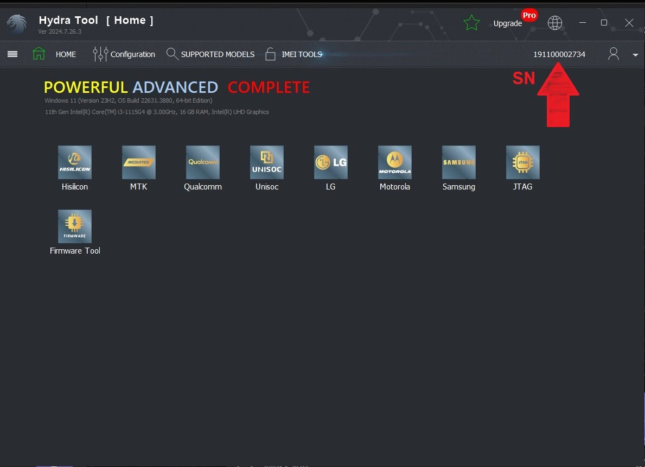Click the Upgrade Pro button
The height and width of the screenshot is (467, 645).
(x=513, y=22)
